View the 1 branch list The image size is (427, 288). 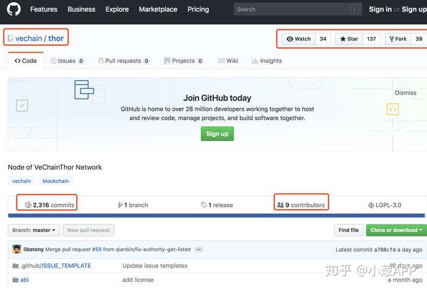pos(133,205)
